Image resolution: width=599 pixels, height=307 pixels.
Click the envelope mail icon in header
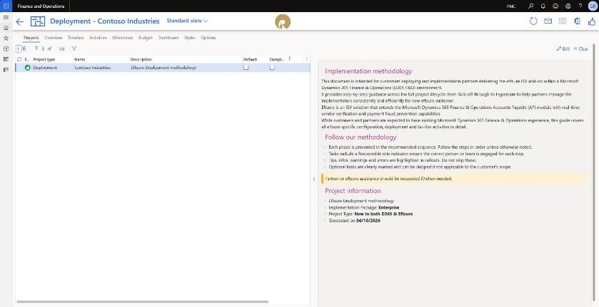click(548, 21)
